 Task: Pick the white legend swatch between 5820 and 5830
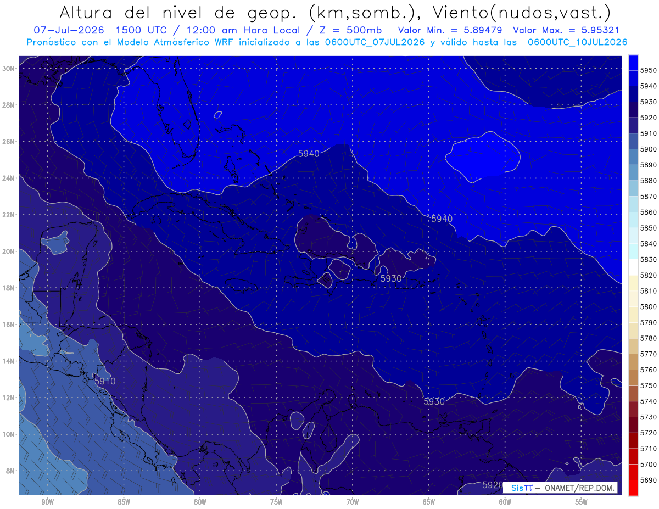pos(633,267)
